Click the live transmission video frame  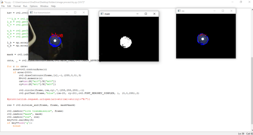coord(58,38)
